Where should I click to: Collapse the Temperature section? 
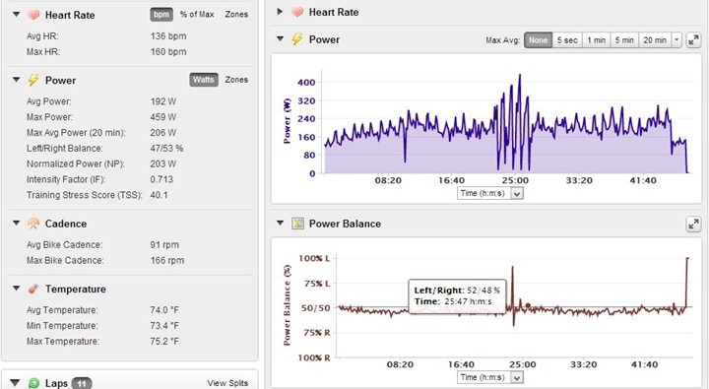[17, 289]
